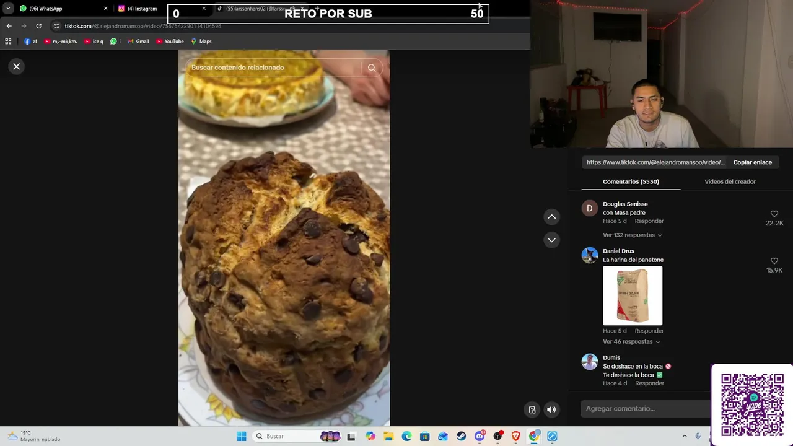The image size is (793, 446).
Task: Click browser forward arrow
Action: pos(24,26)
